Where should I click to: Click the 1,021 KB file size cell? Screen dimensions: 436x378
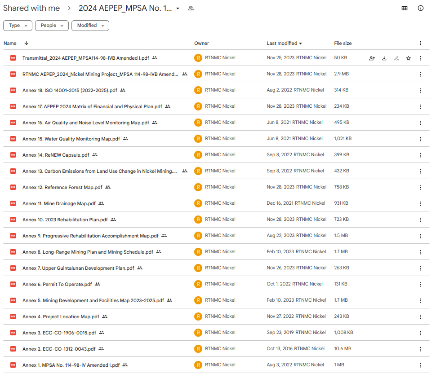pos(343,138)
